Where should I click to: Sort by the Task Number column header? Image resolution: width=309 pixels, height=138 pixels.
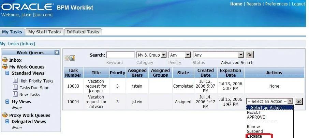73,73
